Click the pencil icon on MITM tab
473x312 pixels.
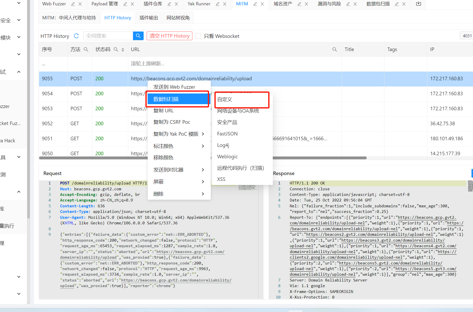click(x=255, y=4)
